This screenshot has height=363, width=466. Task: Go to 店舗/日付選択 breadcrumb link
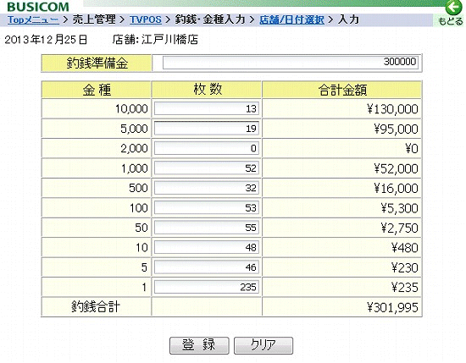pos(291,20)
